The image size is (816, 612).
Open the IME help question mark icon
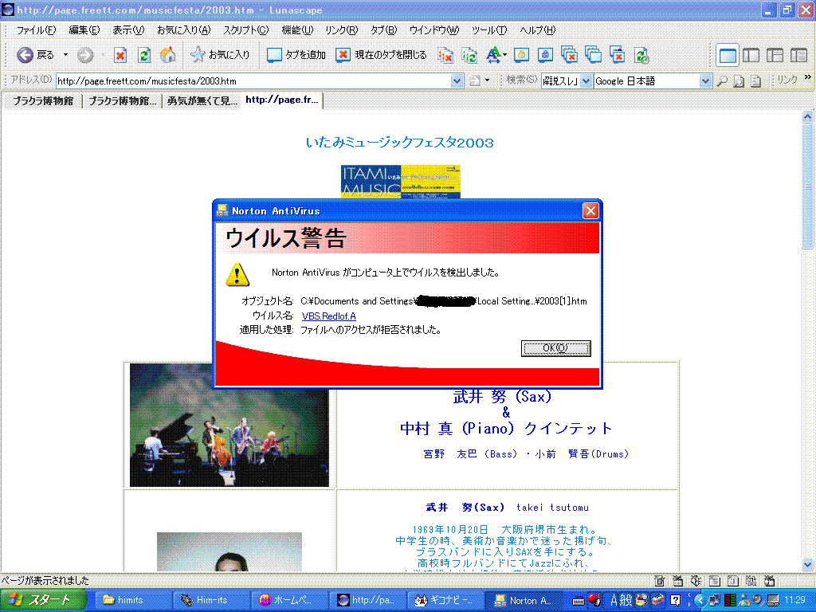[675, 601]
